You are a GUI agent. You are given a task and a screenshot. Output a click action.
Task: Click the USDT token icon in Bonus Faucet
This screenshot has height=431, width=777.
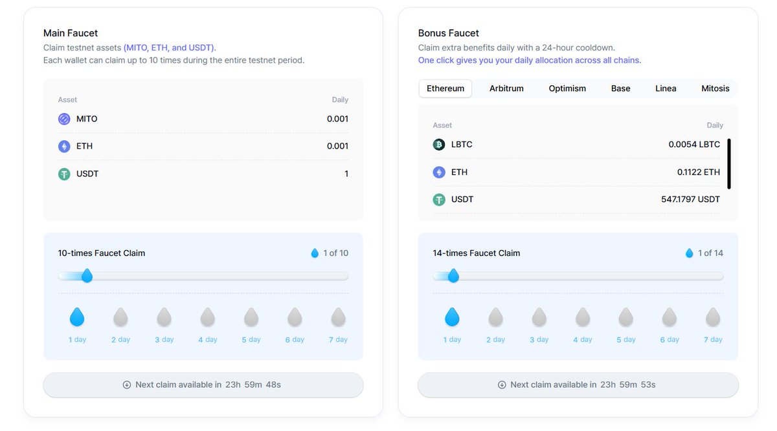click(x=439, y=200)
